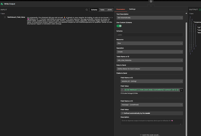Open the Table Name or ID dropdown
Screen dimensions: 201x136
pos(149,60)
